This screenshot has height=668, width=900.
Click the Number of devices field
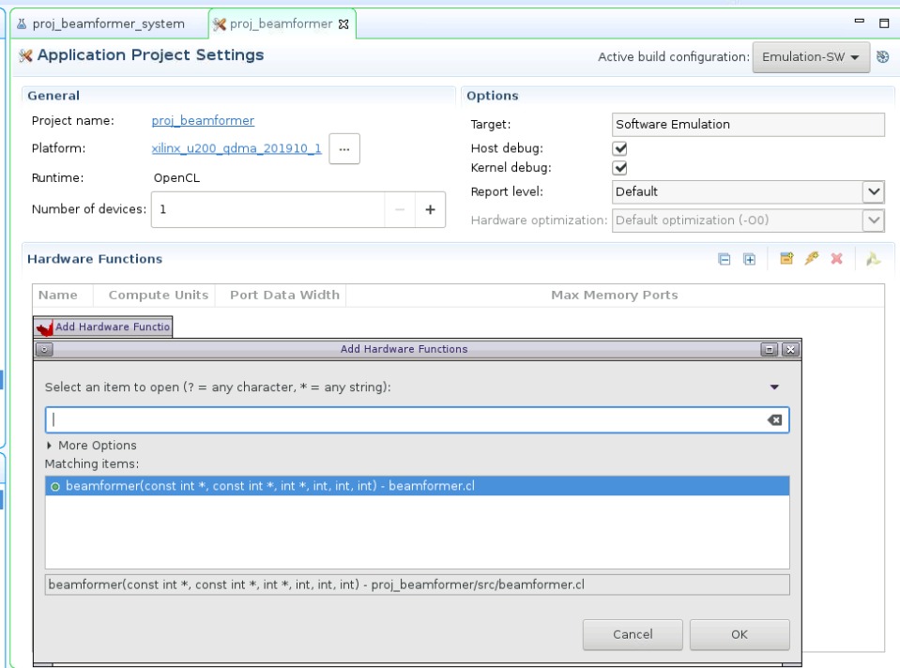[x=268, y=210]
